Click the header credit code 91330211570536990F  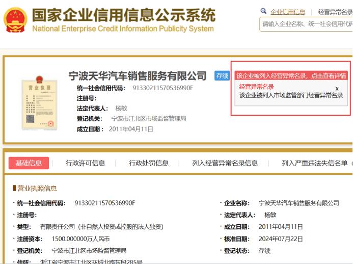163,88
